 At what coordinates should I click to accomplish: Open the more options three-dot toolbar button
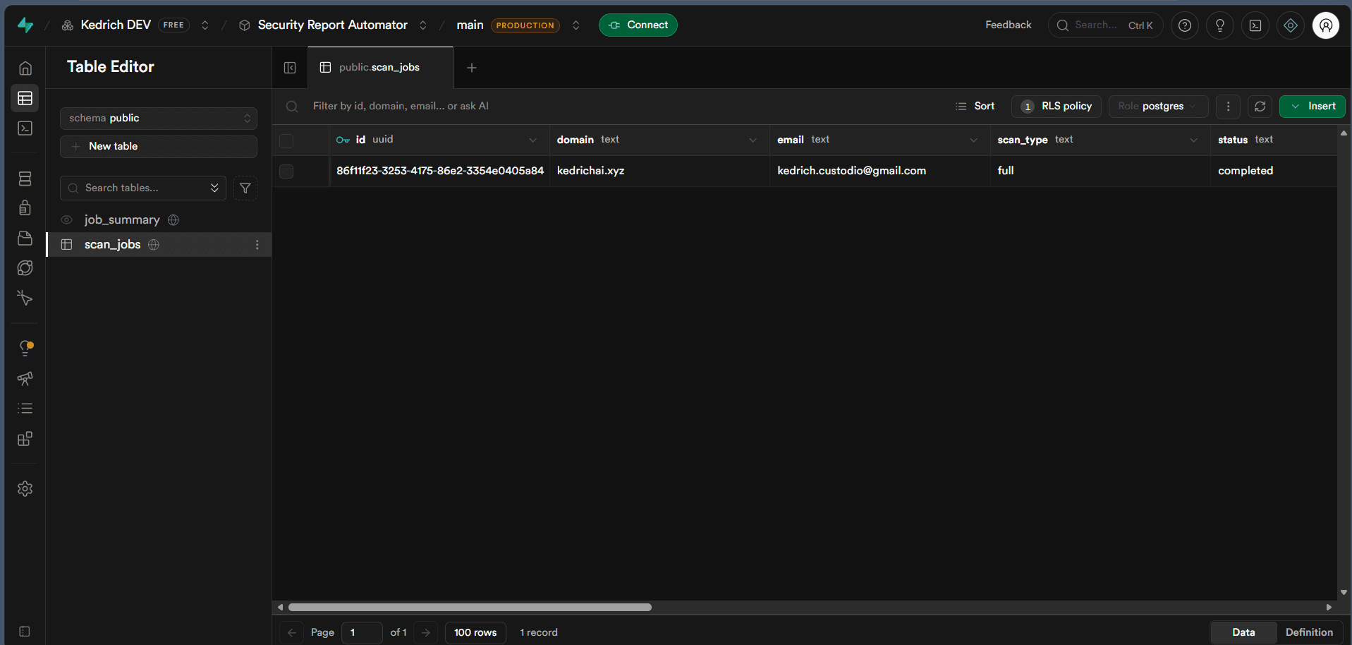click(x=1228, y=107)
